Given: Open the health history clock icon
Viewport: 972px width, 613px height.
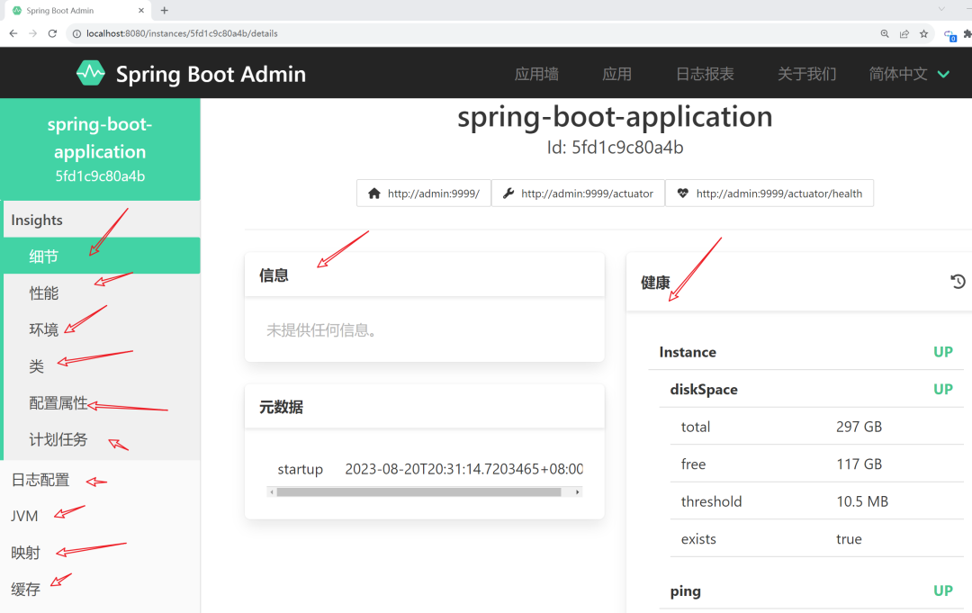Looking at the screenshot, I should tap(958, 282).
